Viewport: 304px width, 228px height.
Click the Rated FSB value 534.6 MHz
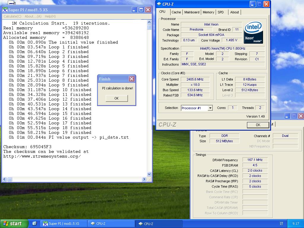click(195, 95)
